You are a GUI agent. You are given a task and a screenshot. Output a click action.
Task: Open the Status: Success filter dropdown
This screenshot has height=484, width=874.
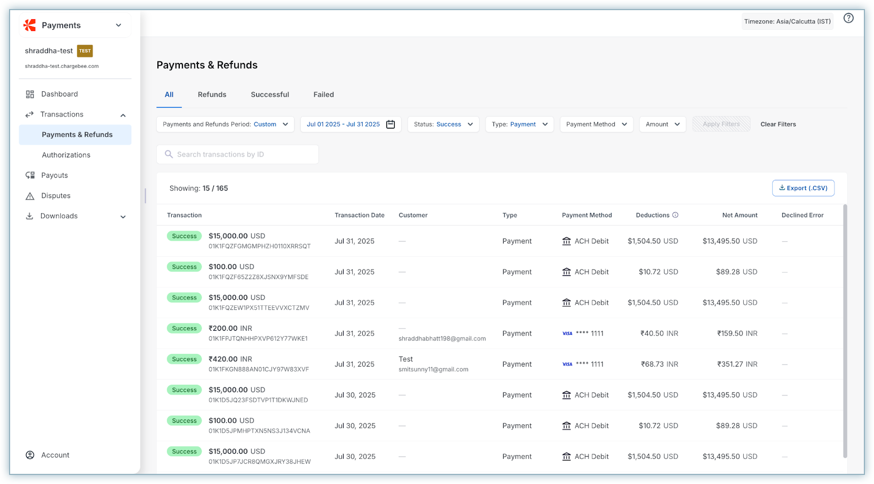(443, 124)
